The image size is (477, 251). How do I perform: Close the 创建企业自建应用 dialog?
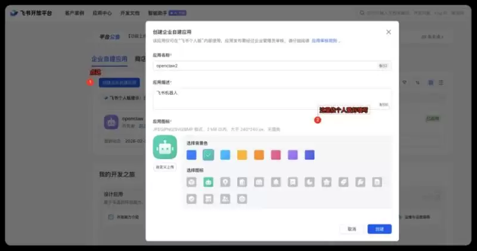coord(389,32)
